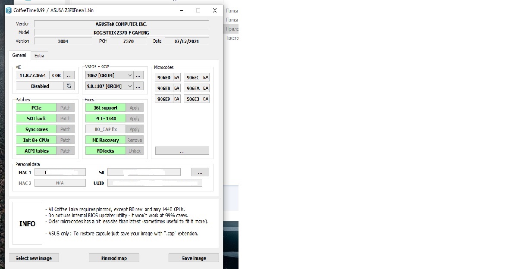Open the Pinmod map

(x=114, y=258)
